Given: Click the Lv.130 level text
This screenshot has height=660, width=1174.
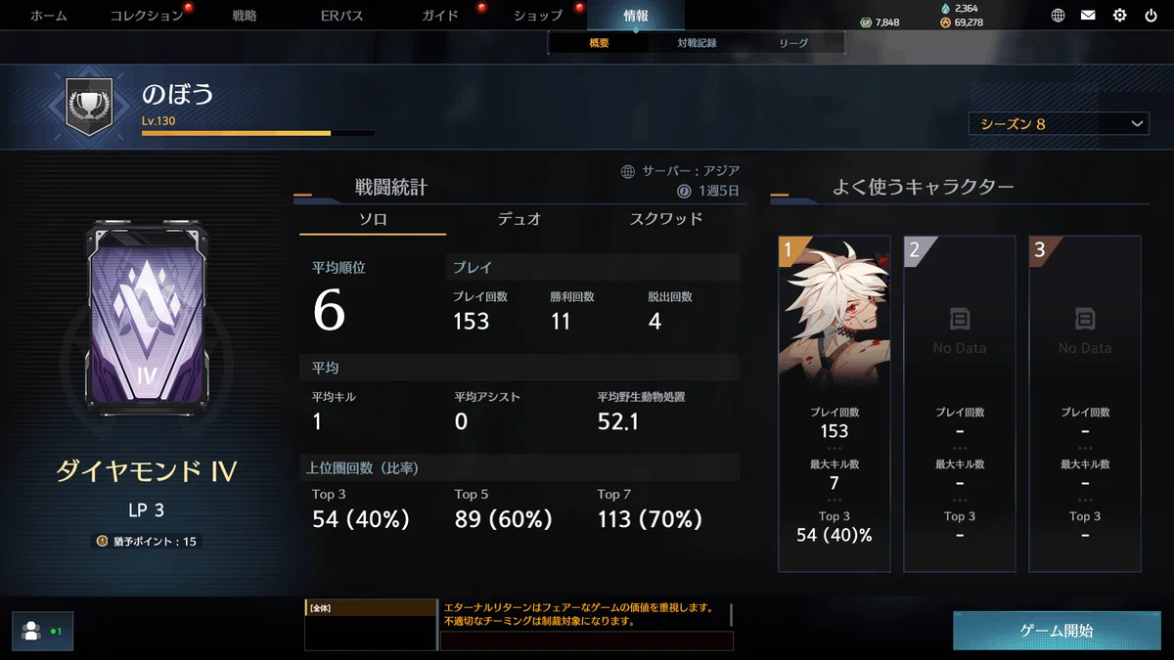Looking at the screenshot, I should (158, 120).
